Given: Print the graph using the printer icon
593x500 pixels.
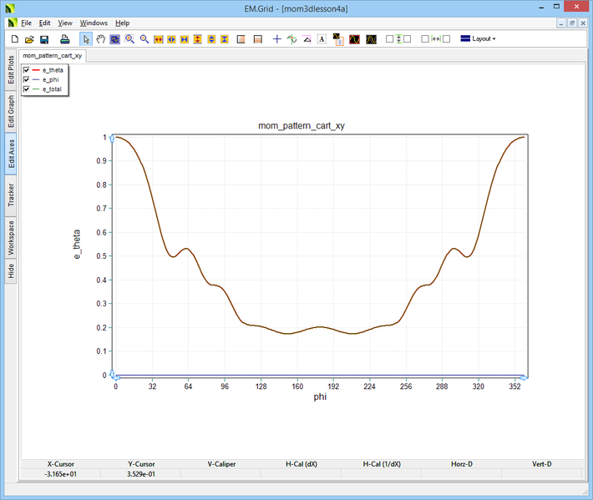Looking at the screenshot, I should (64, 39).
